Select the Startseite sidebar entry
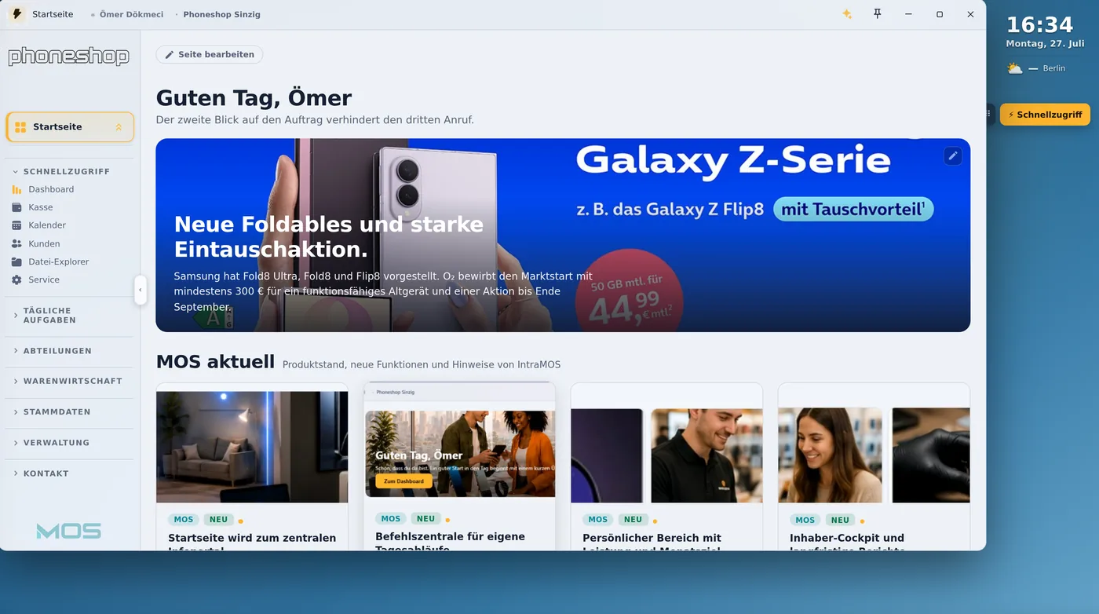Viewport: 1099px width, 614px height. tap(70, 127)
